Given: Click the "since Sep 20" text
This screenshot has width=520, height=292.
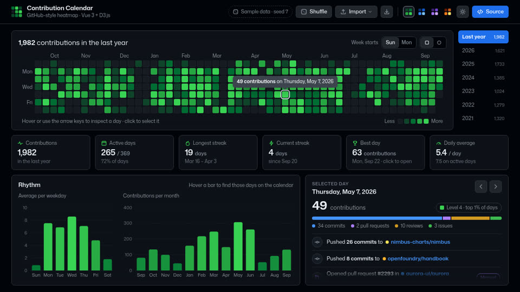Looking at the screenshot, I should pos(283,161).
